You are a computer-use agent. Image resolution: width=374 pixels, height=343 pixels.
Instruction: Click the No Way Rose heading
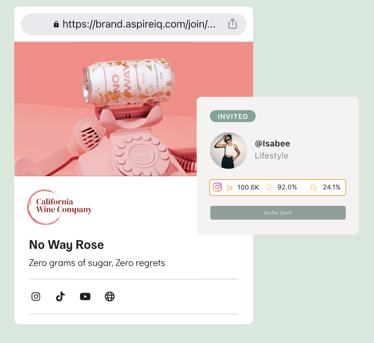coord(67,245)
